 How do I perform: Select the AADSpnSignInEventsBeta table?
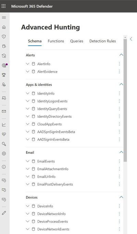[56, 132]
